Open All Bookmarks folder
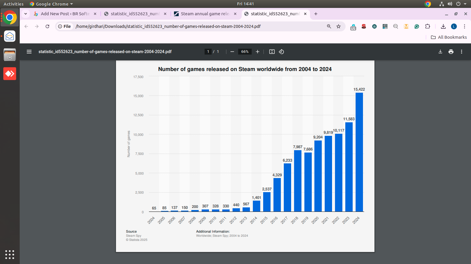This screenshot has height=264, width=471. [449, 37]
